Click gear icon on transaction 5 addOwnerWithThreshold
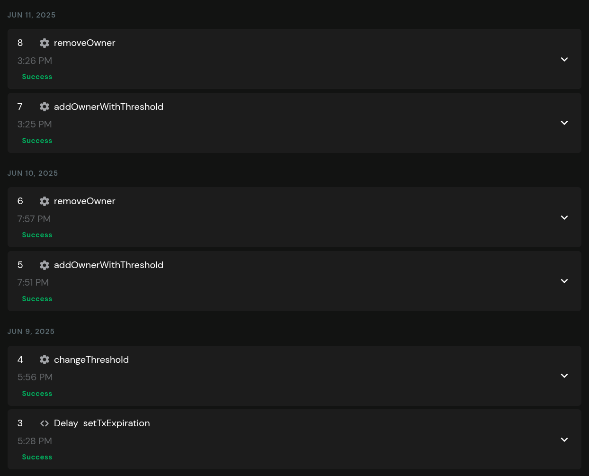This screenshot has width=589, height=476. [45, 265]
